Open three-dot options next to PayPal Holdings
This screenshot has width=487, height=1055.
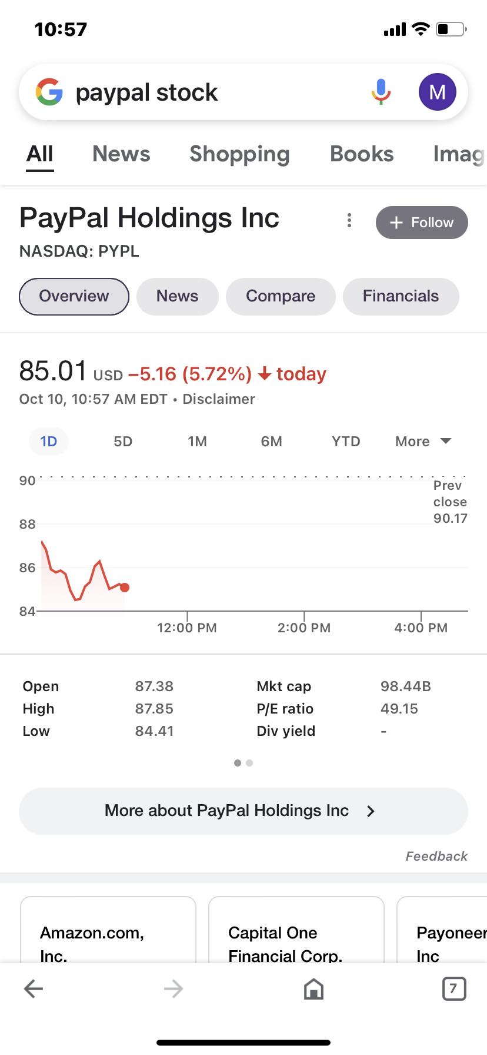point(349,220)
